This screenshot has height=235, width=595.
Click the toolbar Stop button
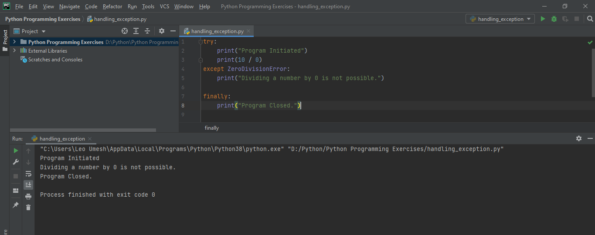click(x=577, y=19)
